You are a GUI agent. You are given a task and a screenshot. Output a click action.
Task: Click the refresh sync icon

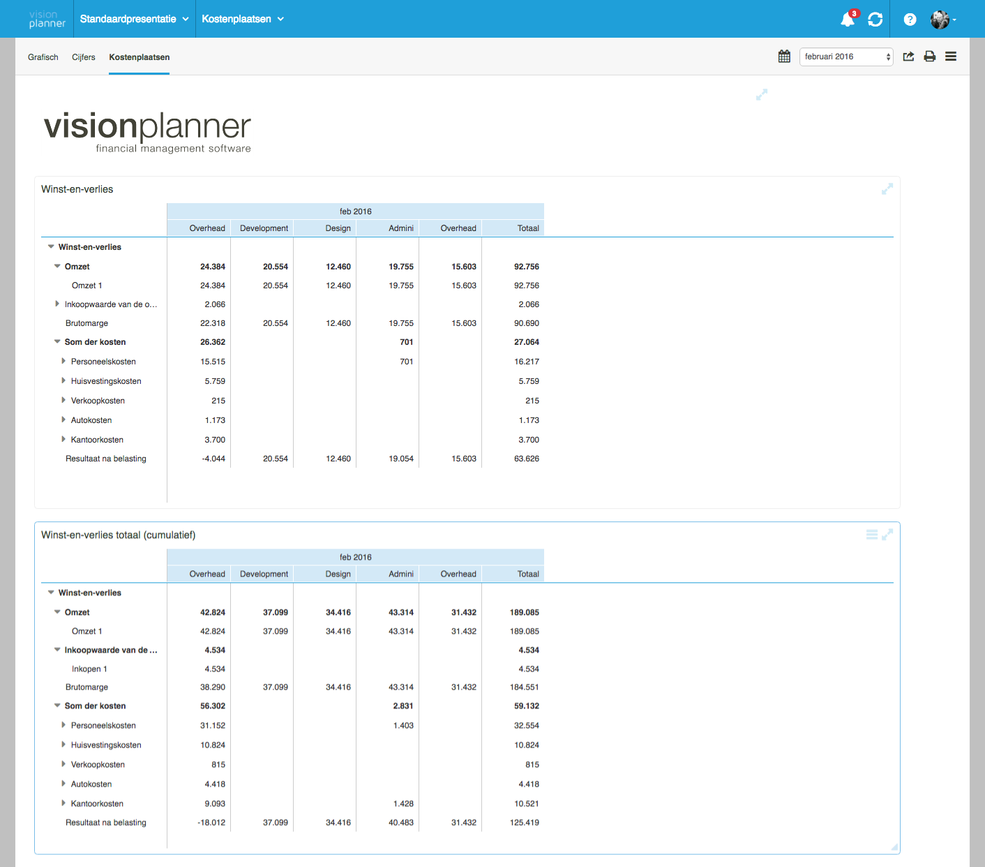coord(875,20)
